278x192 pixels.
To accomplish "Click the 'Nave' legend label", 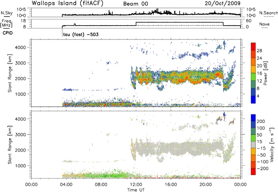I will point(264,24).
